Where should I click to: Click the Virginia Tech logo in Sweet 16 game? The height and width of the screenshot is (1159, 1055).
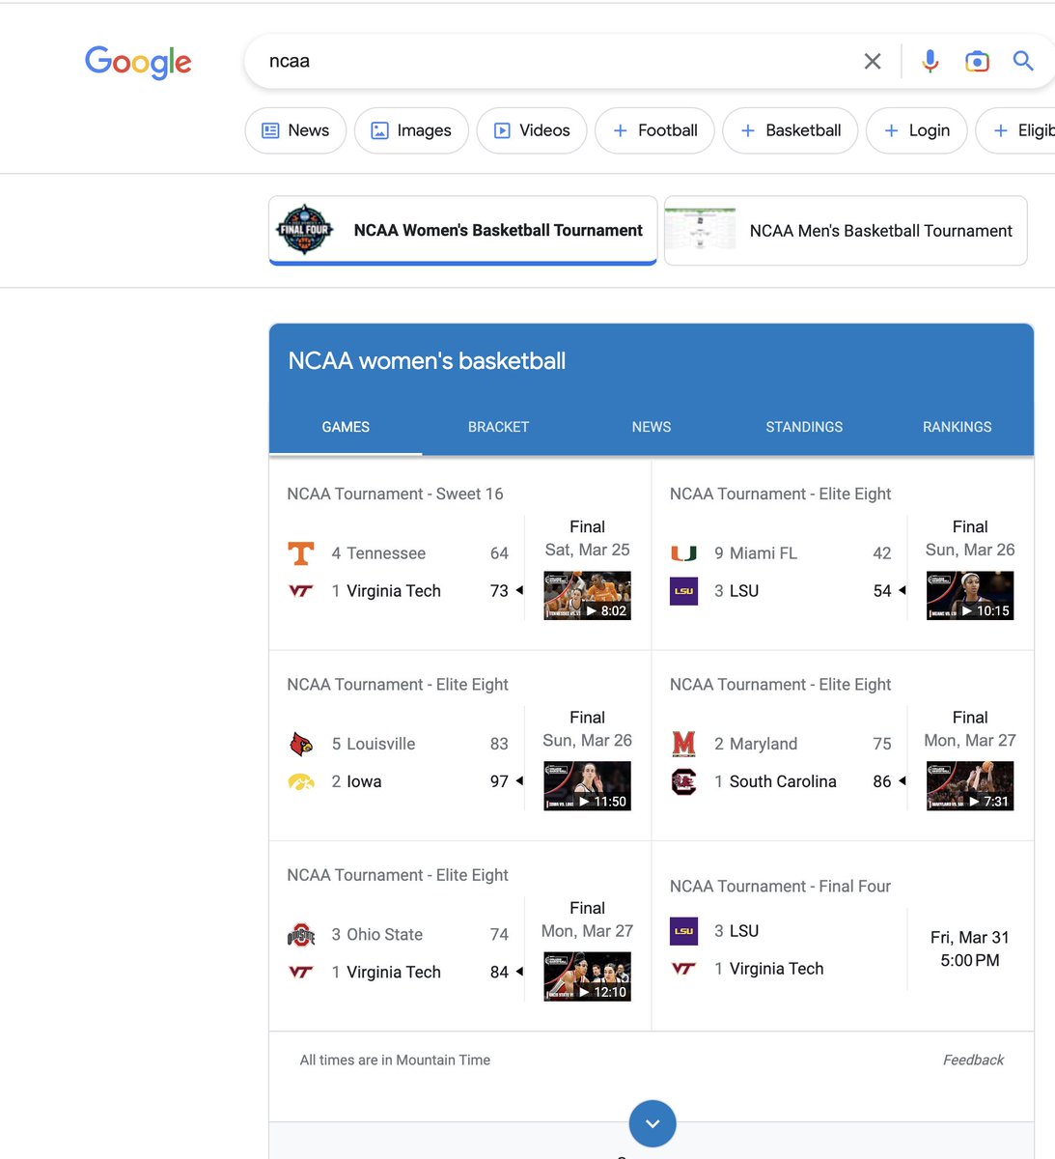(301, 591)
